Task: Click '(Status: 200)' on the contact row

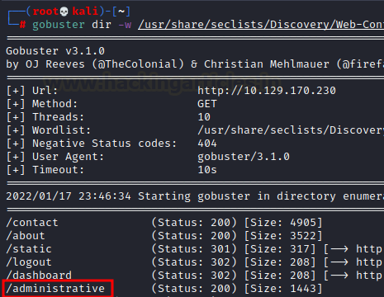Action: (x=194, y=223)
